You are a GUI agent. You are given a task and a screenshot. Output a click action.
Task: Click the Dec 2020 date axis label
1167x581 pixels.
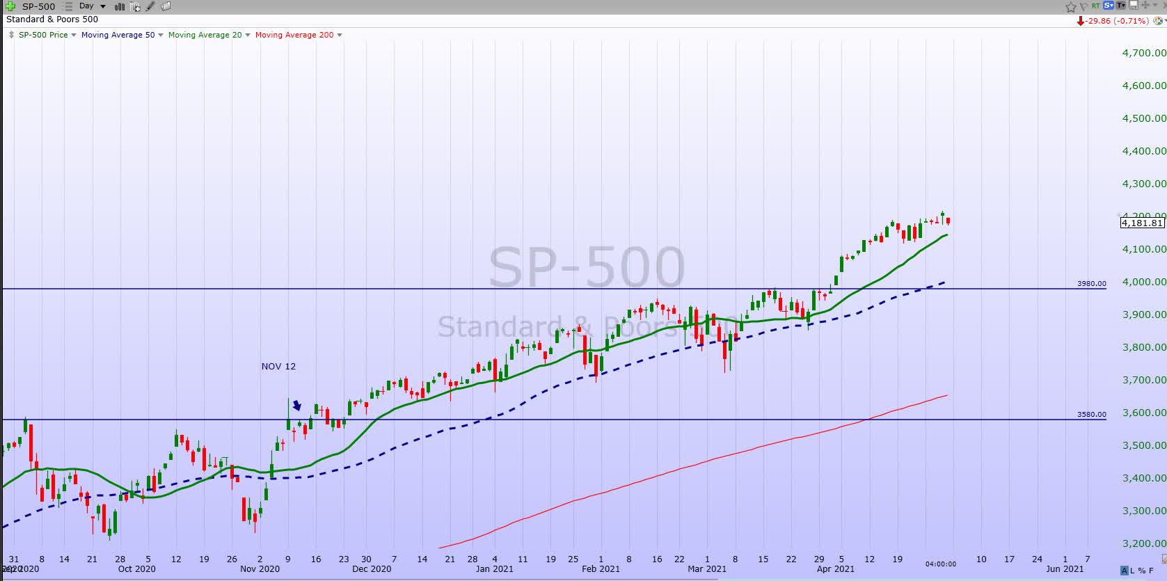pos(372,568)
